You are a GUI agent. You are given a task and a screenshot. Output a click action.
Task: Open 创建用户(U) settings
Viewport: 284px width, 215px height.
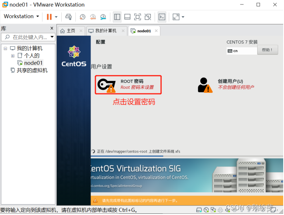(226, 85)
